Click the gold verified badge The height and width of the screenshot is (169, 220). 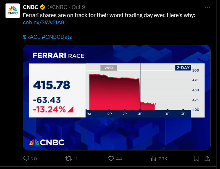click(42, 7)
